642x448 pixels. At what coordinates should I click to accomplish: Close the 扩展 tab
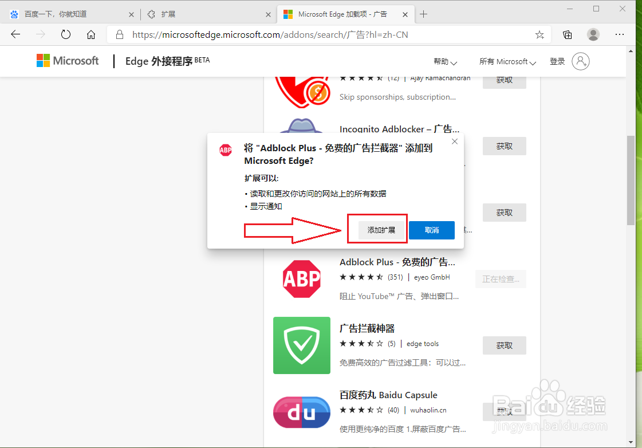tap(268, 14)
